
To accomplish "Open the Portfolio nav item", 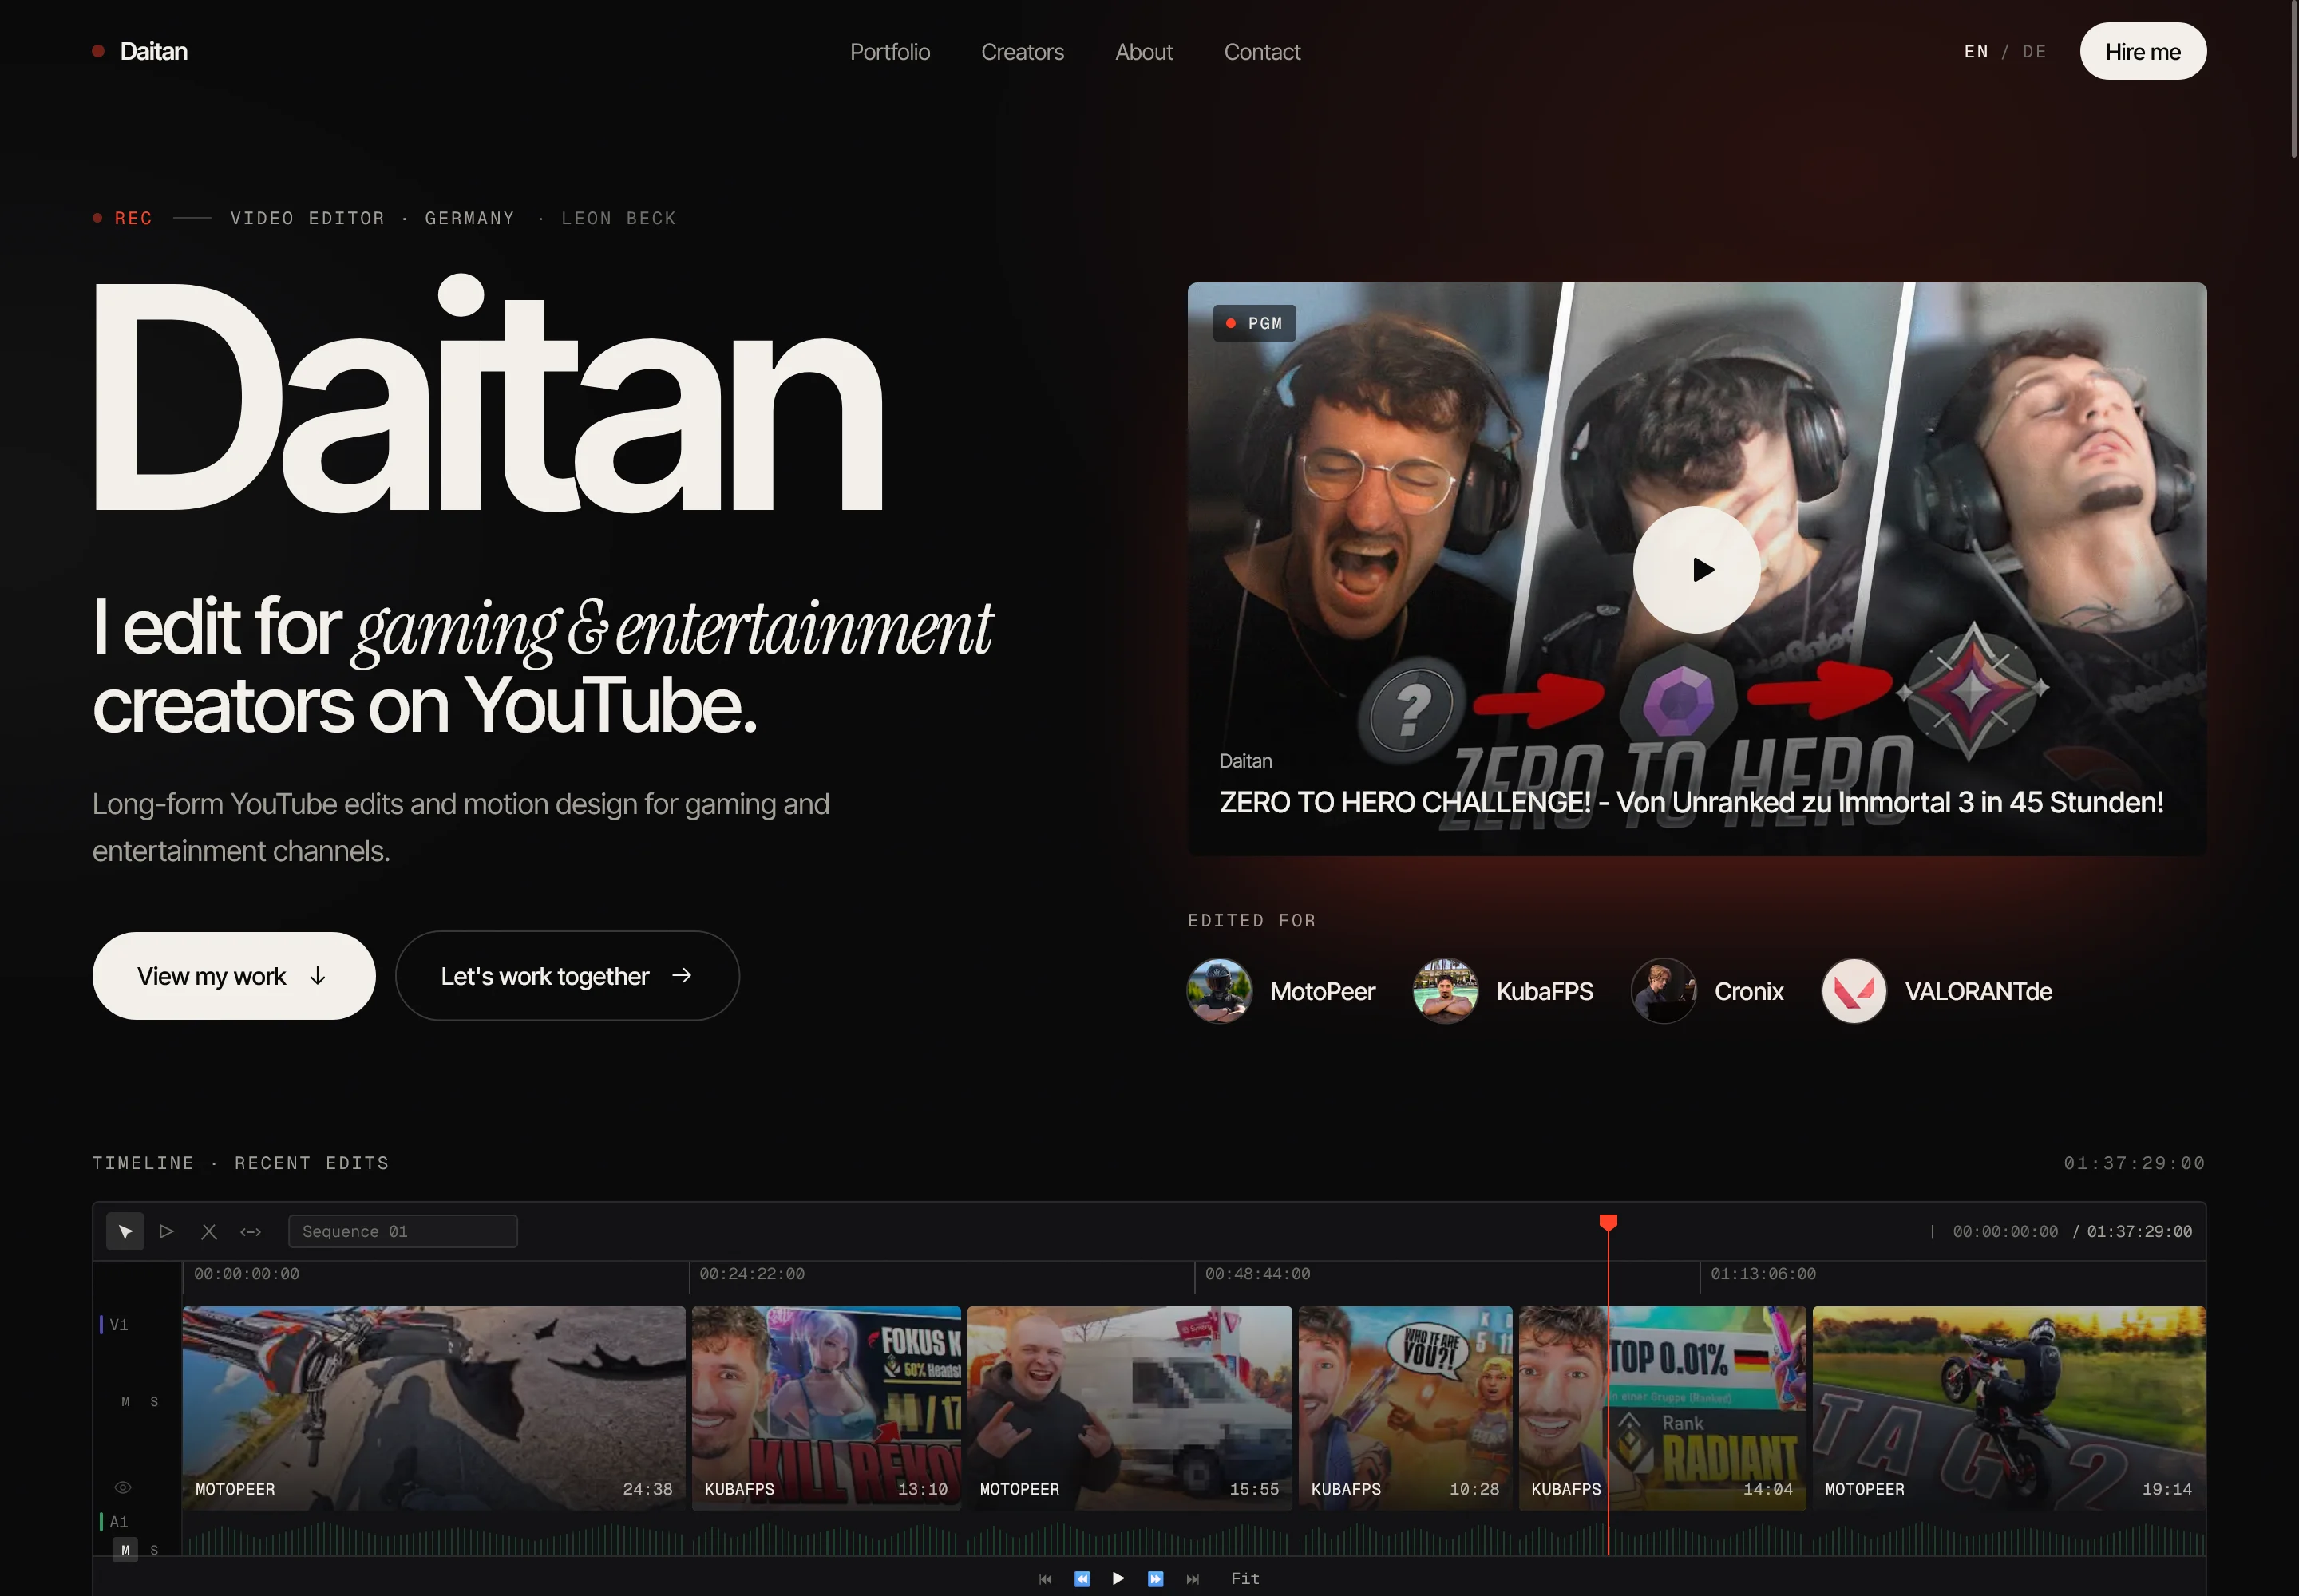I will tap(889, 51).
